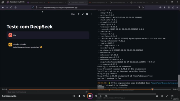Close the Cursos online tab
The height and width of the screenshot is (101, 180).
[44, 3]
